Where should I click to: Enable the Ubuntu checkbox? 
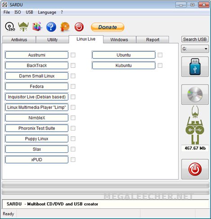tap(160, 55)
